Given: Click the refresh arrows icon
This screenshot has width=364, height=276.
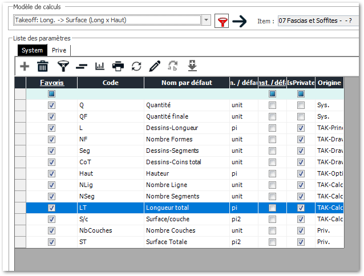Looking at the screenshot, I should (x=136, y=66).
